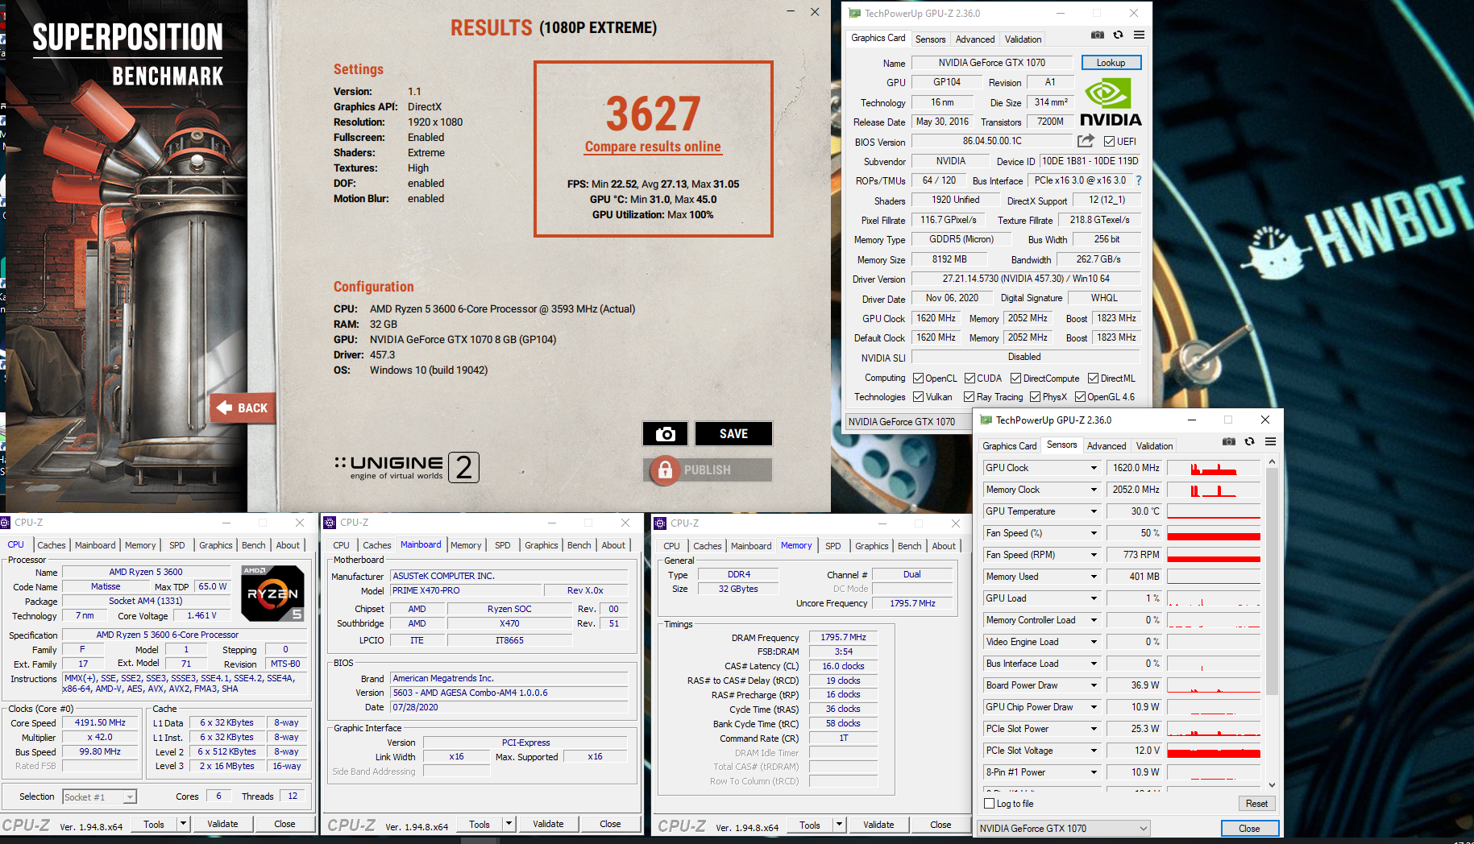Open the Tools dropdown arrow in CPU-Z Memory window

point(839,825)
